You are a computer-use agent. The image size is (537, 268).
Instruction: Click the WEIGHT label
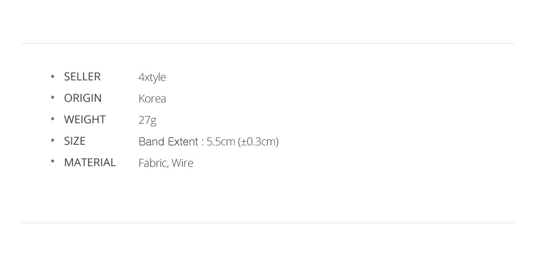click(x=85, y=120)
